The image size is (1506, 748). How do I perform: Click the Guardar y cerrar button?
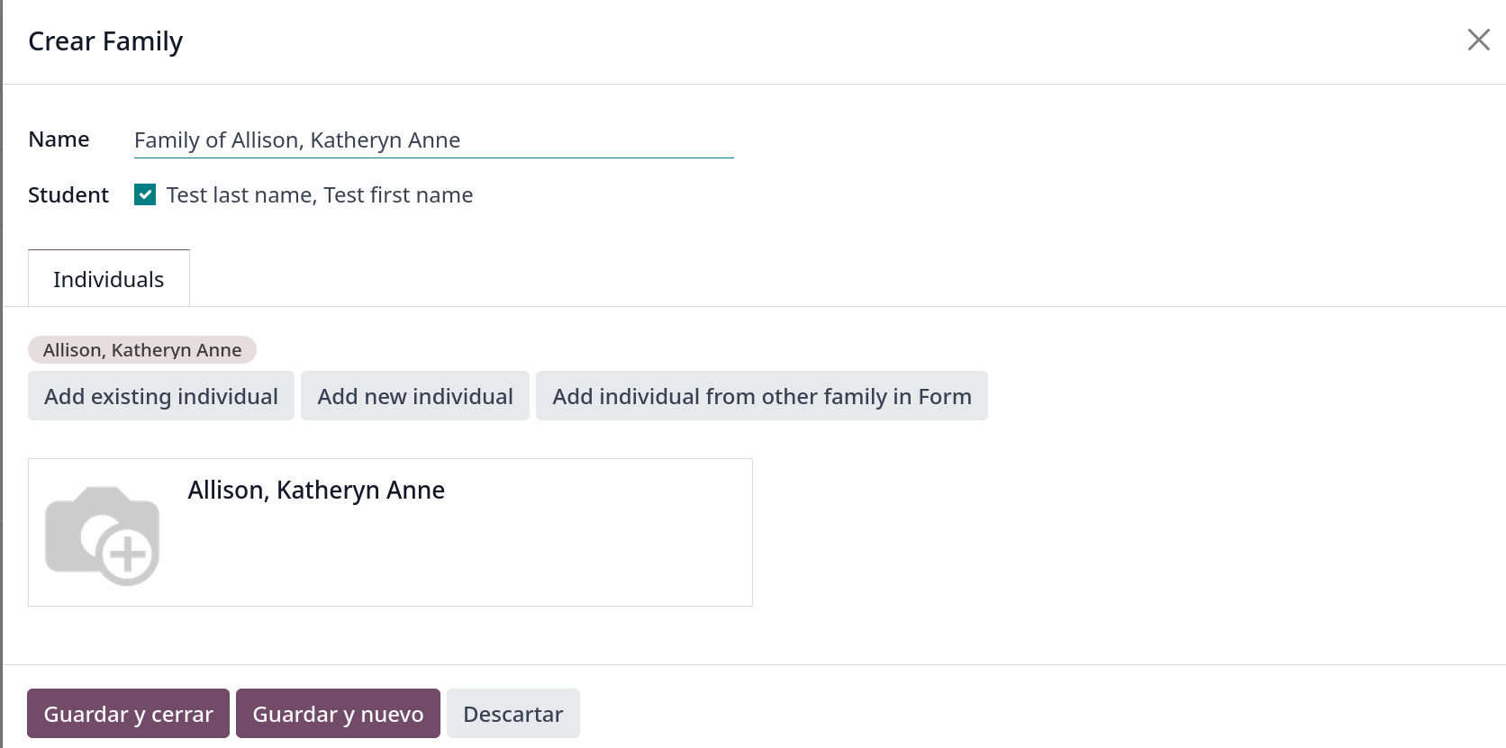128,714
